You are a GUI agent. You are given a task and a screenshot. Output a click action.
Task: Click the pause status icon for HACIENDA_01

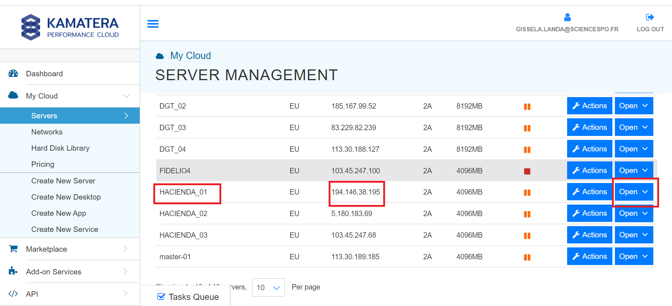527,192
